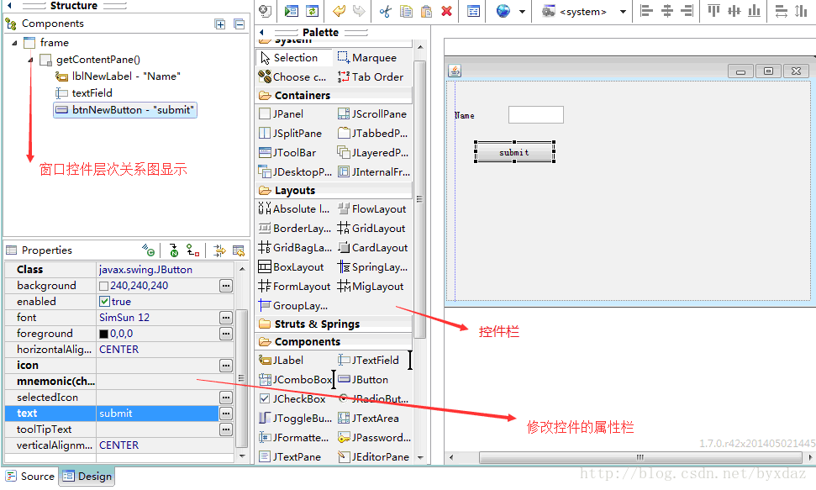
Task: Open the <system> look-and-feel dropdown
Action: 623,12
